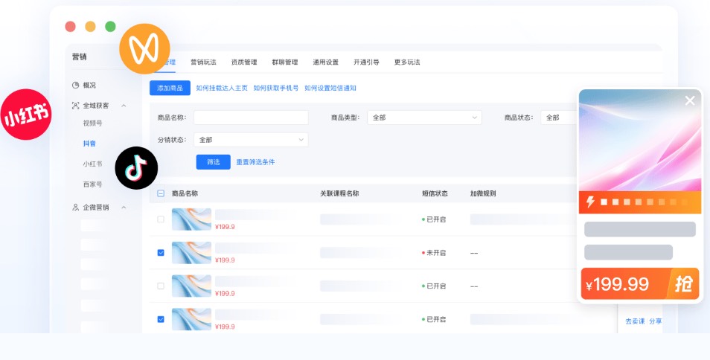Viewport: 710px width, 360px height.
Task: Click the 关联课程名称 column header
Action: [339, 193]
